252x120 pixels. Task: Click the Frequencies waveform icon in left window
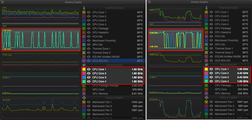click(x=84, y=65)
